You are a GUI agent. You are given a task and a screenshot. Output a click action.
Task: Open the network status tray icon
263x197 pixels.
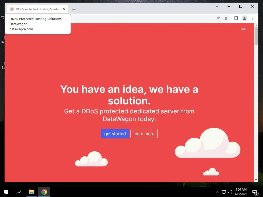click(x=224, y=192)
